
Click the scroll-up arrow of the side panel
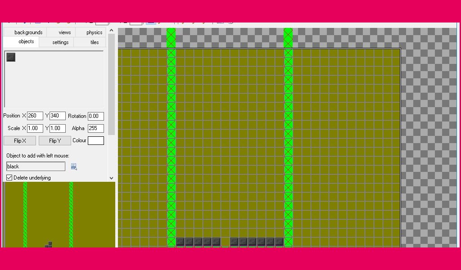click(x=111, y=30)
